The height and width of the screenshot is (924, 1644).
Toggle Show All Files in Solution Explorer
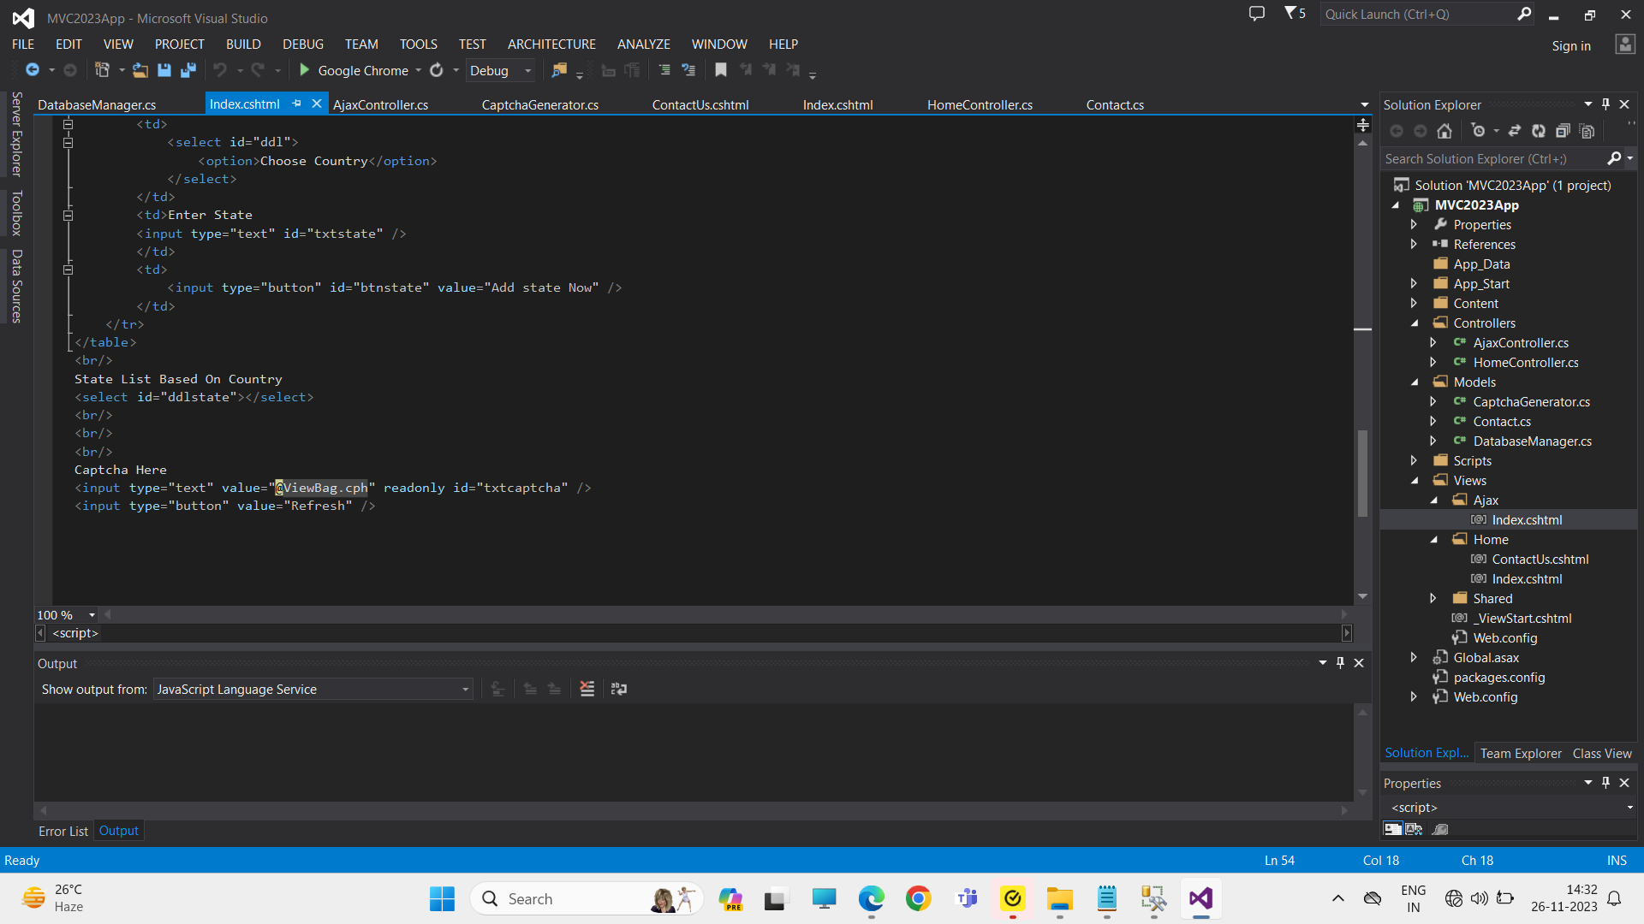[1587, 131]
